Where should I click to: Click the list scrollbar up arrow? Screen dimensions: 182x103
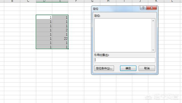pyautogui.click(x=153, y=21)
